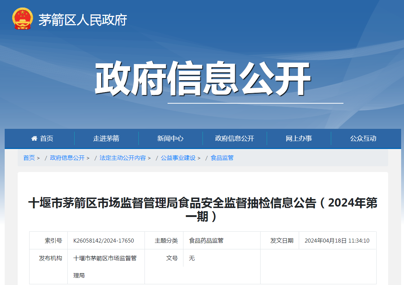Click the 法定主动公开内容 breadcrumb link
Viewport: 404px width, 285px height.
[123, 158]
